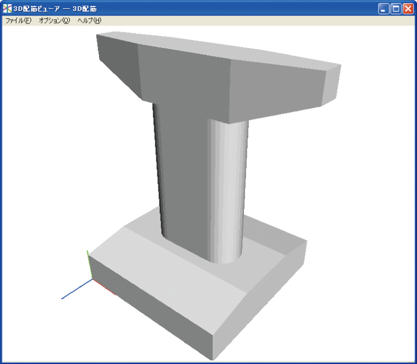
Task: Minimize the 3D配筋ビューア window
Action: pyautogui.click(x=383, y=9)
